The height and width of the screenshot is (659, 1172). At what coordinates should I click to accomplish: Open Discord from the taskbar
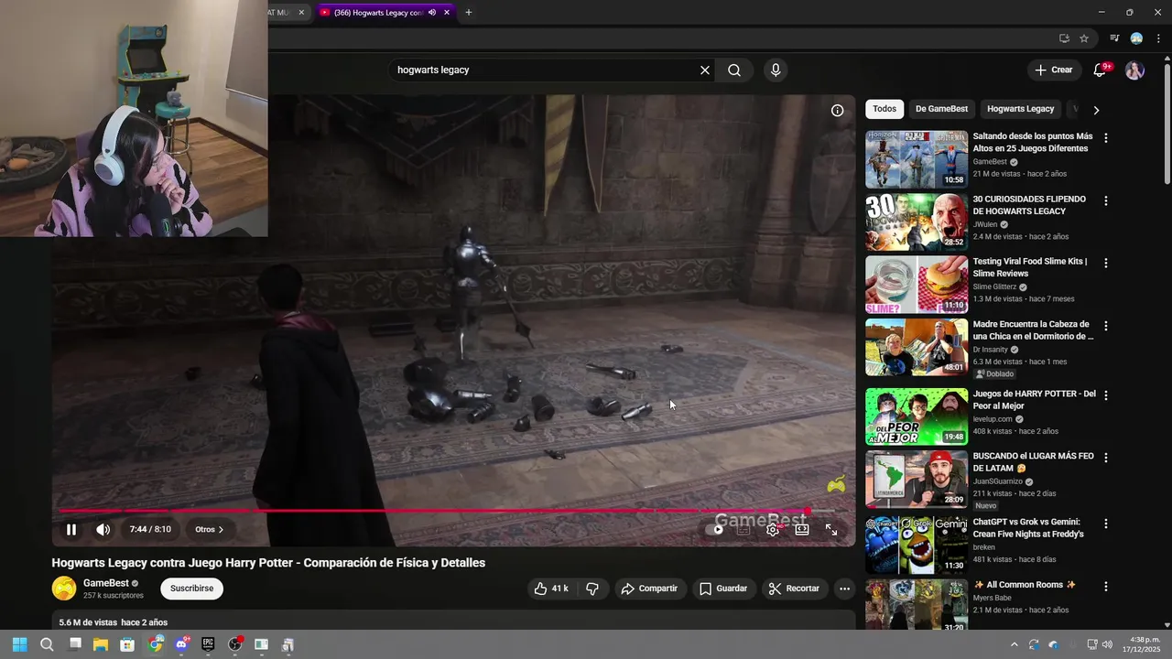181,644
